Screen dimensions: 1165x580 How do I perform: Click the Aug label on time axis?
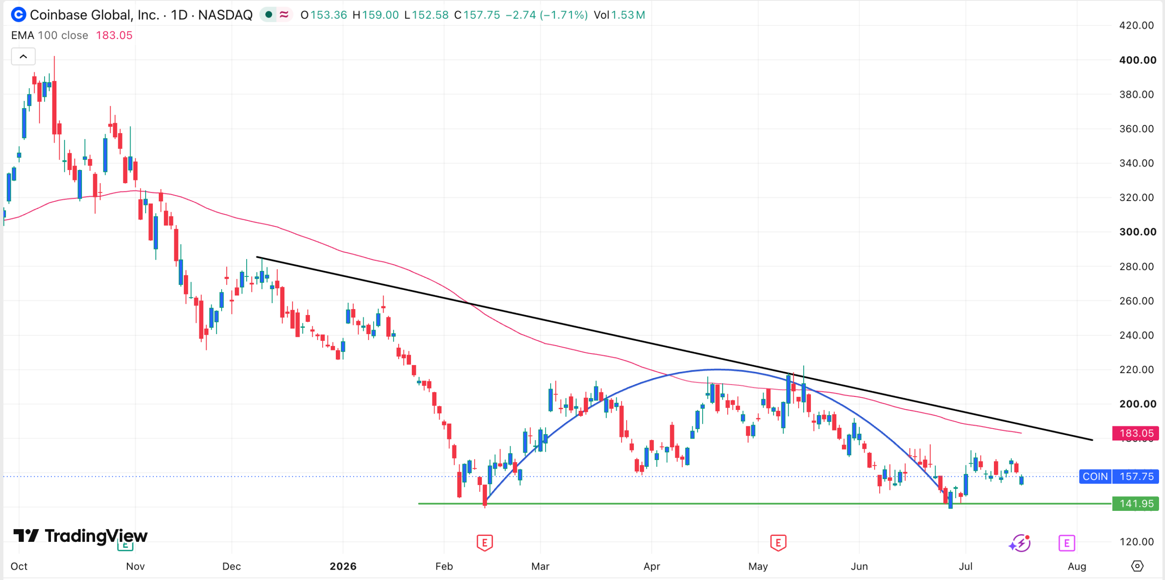click(x=1077, y=566)
